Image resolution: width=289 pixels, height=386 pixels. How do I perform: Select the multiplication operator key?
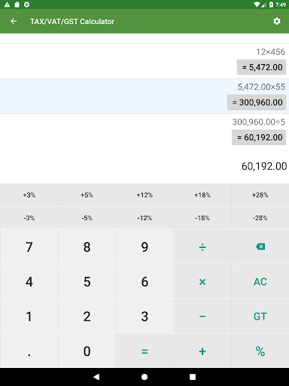(202, 281)
